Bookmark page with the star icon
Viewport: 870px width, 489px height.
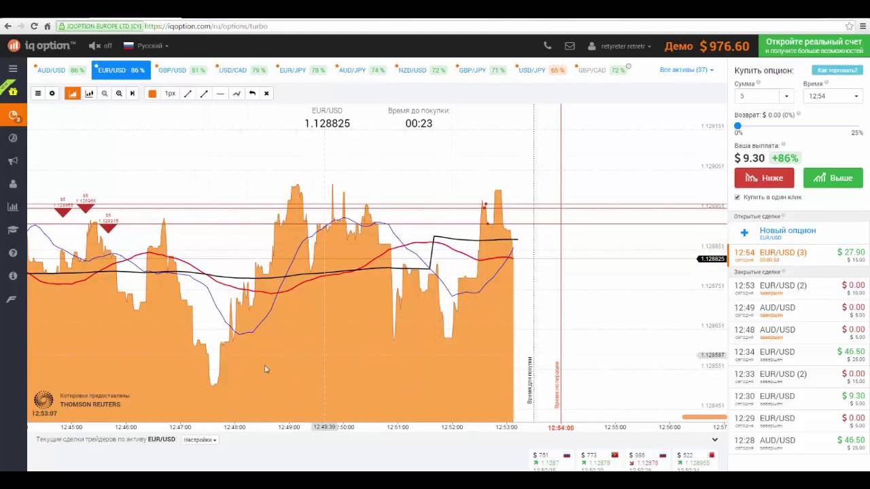(850, 26)
